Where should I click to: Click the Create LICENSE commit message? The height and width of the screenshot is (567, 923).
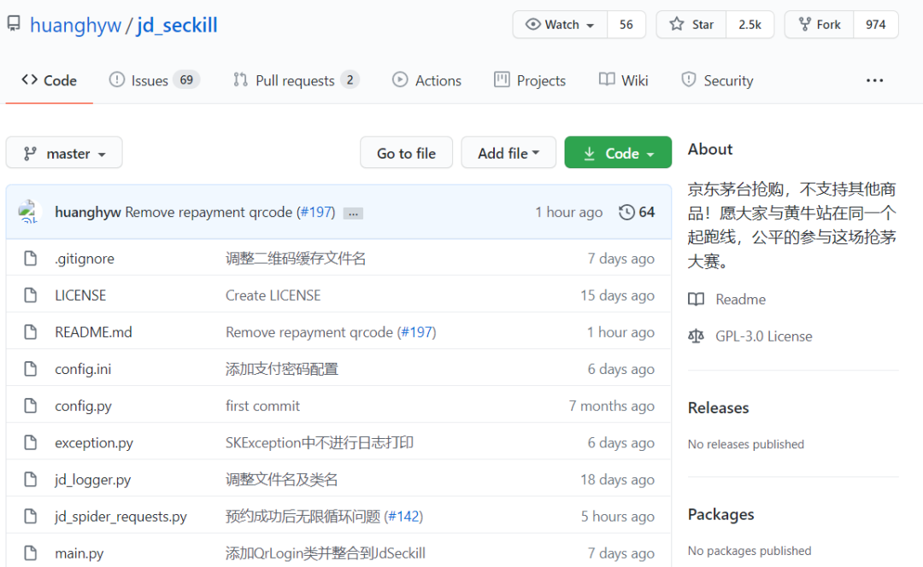[273, 295]
